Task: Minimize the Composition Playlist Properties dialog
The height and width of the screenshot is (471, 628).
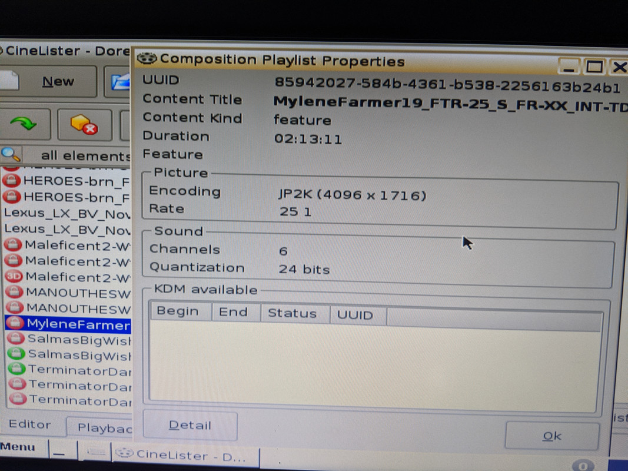Action: (x=568, y=67)
